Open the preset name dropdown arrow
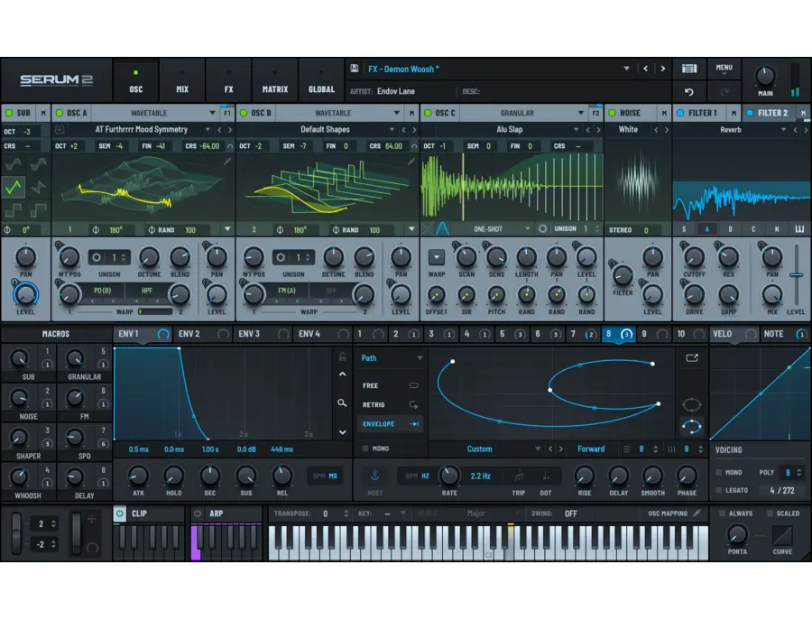The height and width of the screenshot is (620, 812). pos(627,69)
